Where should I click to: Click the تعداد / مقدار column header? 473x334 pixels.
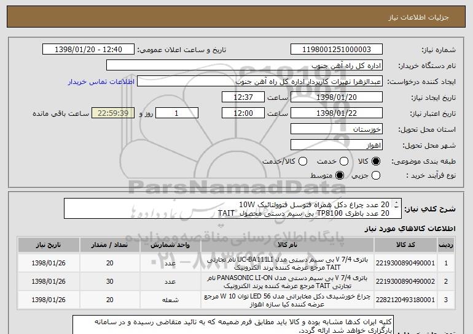tap(109, 245)
